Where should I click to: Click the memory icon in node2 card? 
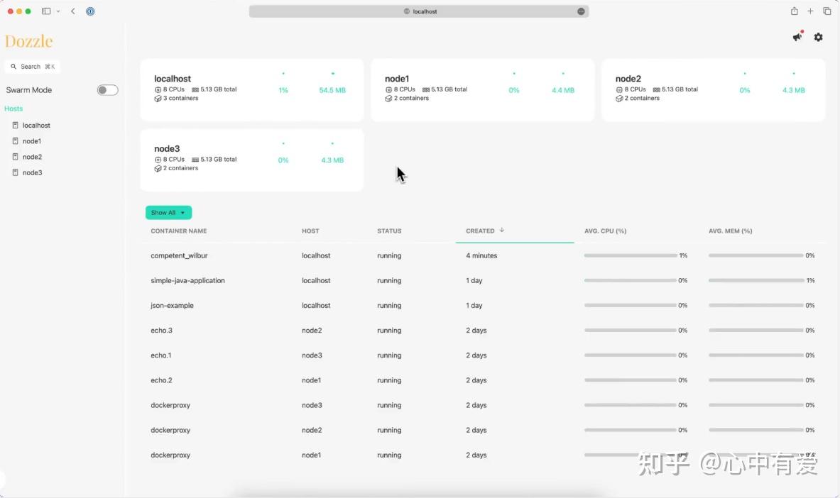[656, 90]
